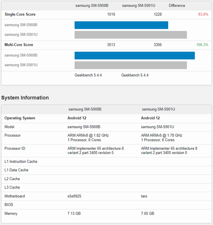Screen dimensions: 213x225
Task: Click the samsung SM-S908B header in the score table
Action: tap(92, 5)
